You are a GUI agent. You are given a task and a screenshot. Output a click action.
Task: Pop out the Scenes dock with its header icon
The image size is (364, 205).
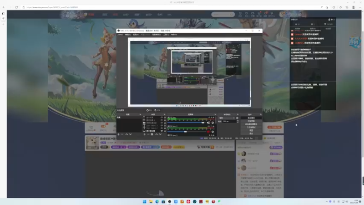[x=140, y=115]
